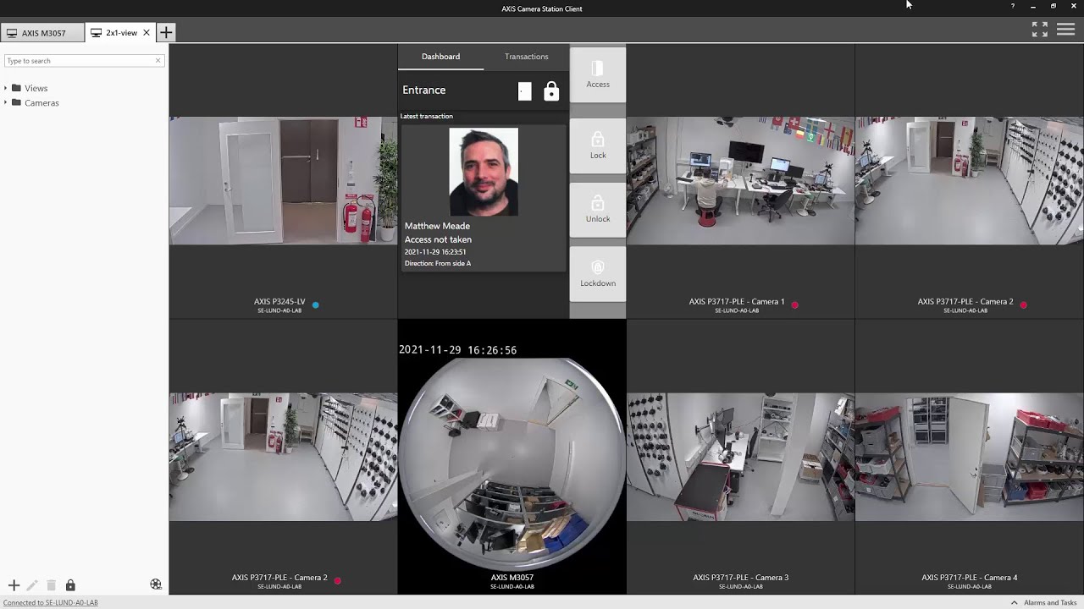The height and width of the screenshot is (609, 1084).
Task: Select the AXIS M3057 fisheye view
Action: [512, 464]
